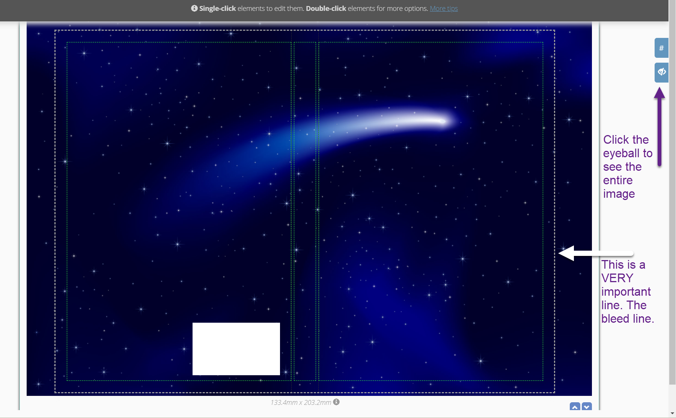Image resolution: width=676 pixels, height=418 pixels.
Task: Click the up chevron button
Action: (x=575, y=407)
